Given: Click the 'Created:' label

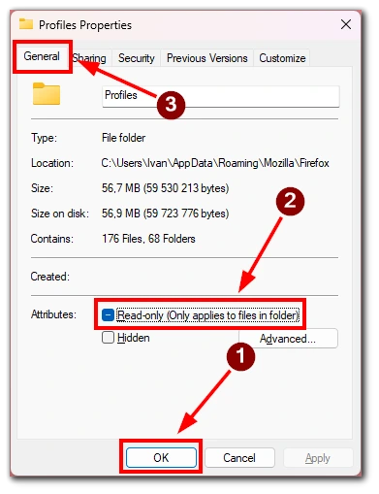Looking at the screenshot, I should pos(50,277).
